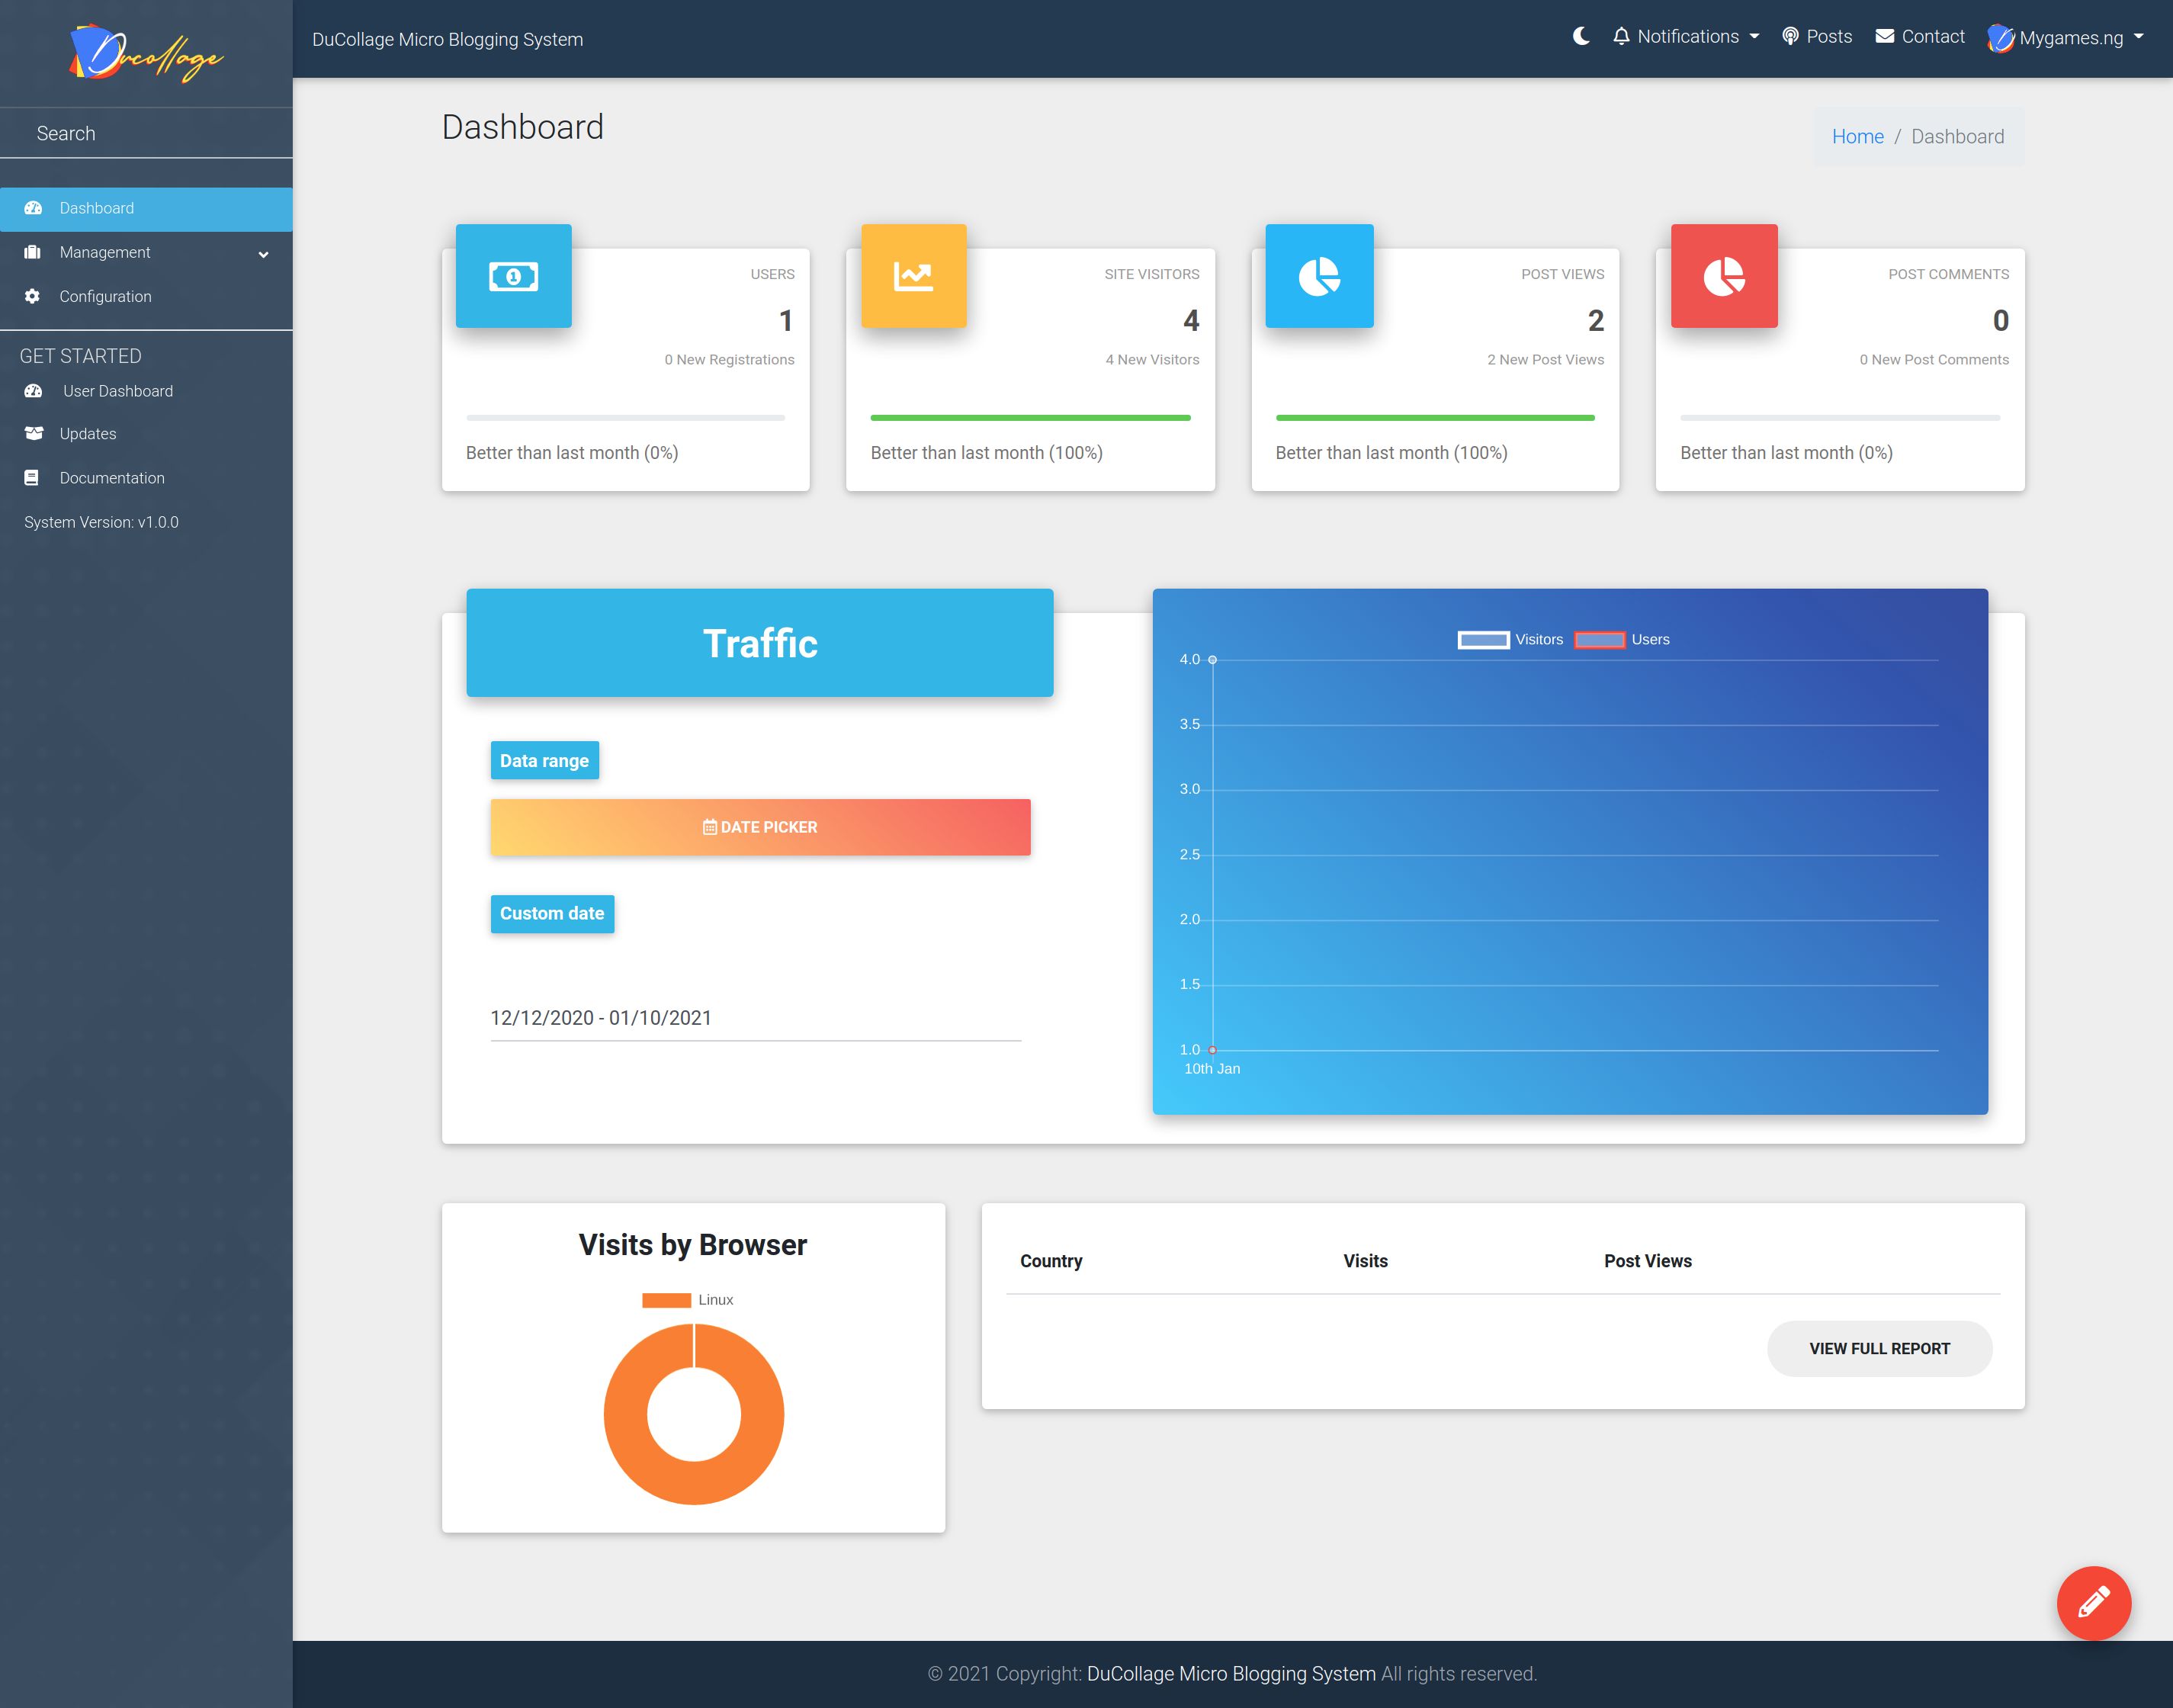Toggle dark mode with the moon icon

point(1580,37)
